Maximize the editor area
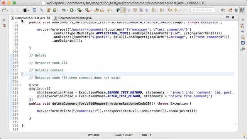 click(233, 17)
